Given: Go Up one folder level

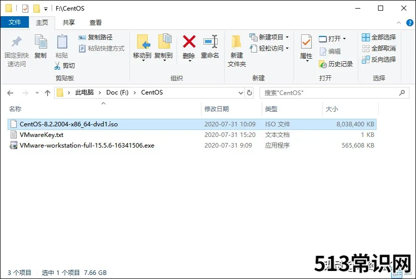Looking at the screenshot, I should [x=48, y=93].
